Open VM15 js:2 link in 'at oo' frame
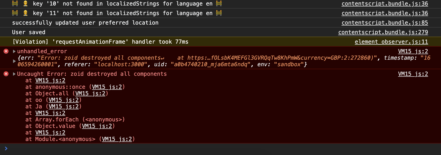This screenshot has height=155, width=441. tap(64, 100)
